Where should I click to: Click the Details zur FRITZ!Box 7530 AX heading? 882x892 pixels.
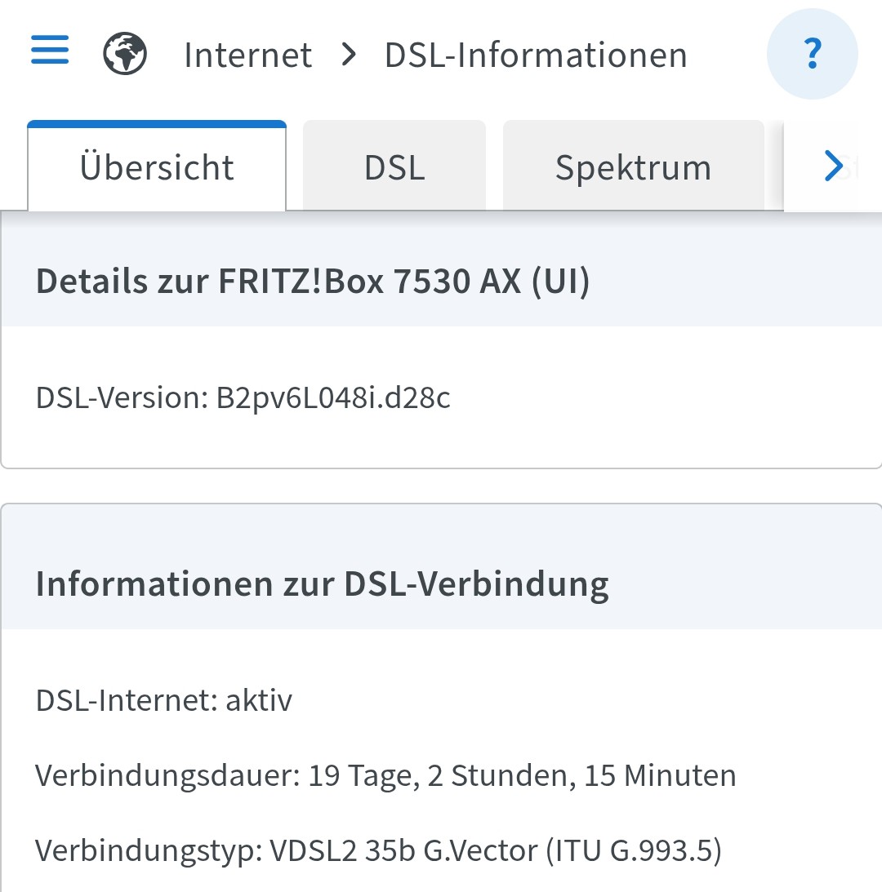point(313,281)
